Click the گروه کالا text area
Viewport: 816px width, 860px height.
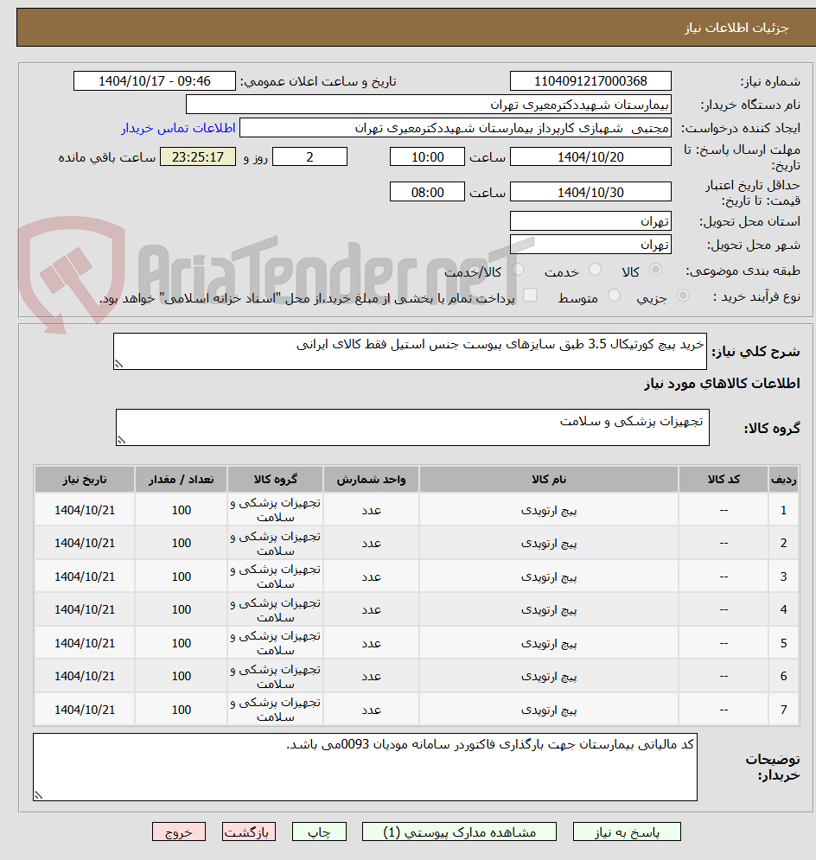[x=412, y=427]
